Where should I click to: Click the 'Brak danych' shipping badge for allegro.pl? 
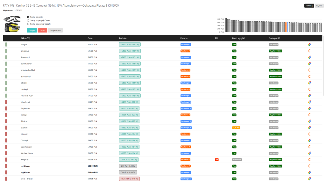click(x=237, y=160)
